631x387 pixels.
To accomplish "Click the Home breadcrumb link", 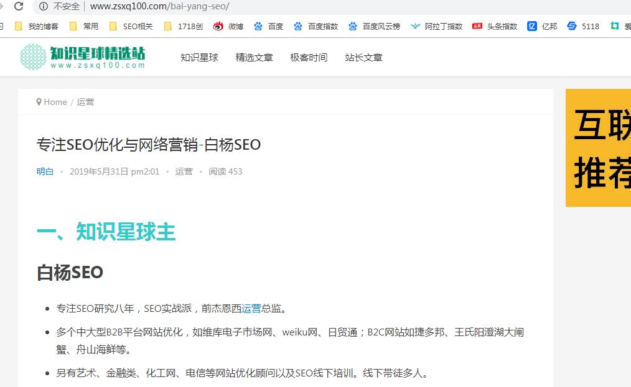I will [55, 102].
